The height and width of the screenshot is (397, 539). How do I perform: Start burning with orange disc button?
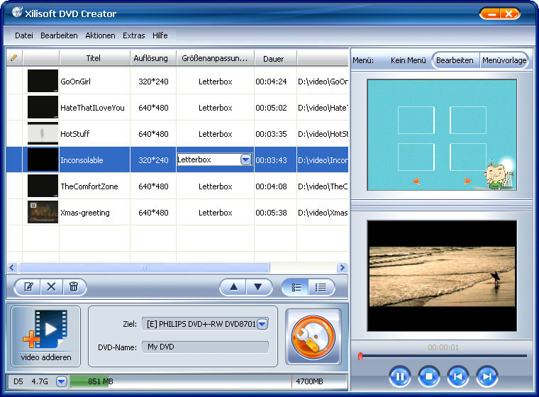[313, 337]
